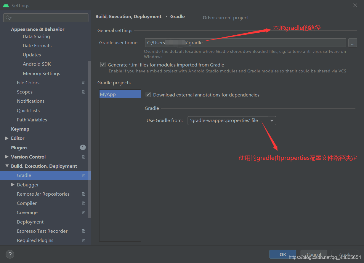Open Required Plugins settings page
Viewport: 364px width, 263px height.
click(x=35, y=240)
